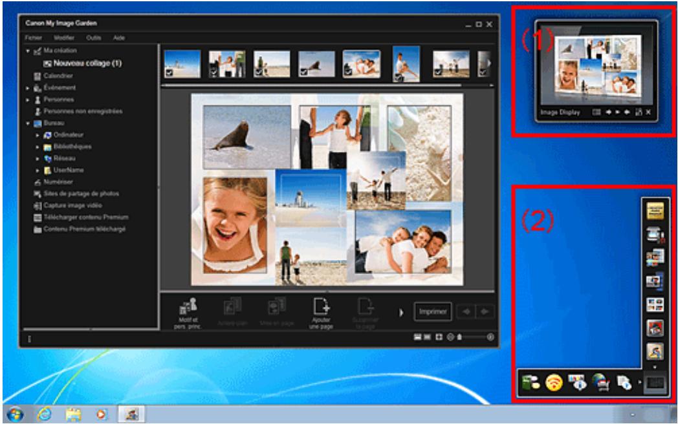The image size is (678, 424).
Task: Toggle checkbox on jumping child vertical thumbnail
Action: pos(399,78)
